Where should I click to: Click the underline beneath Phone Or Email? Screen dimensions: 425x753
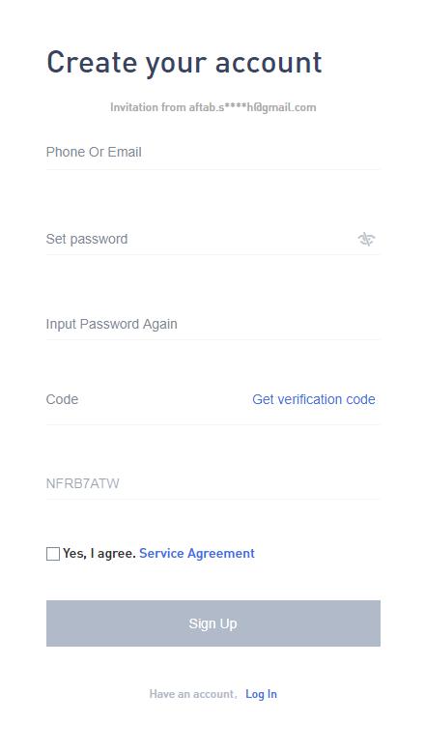(212, 169)
